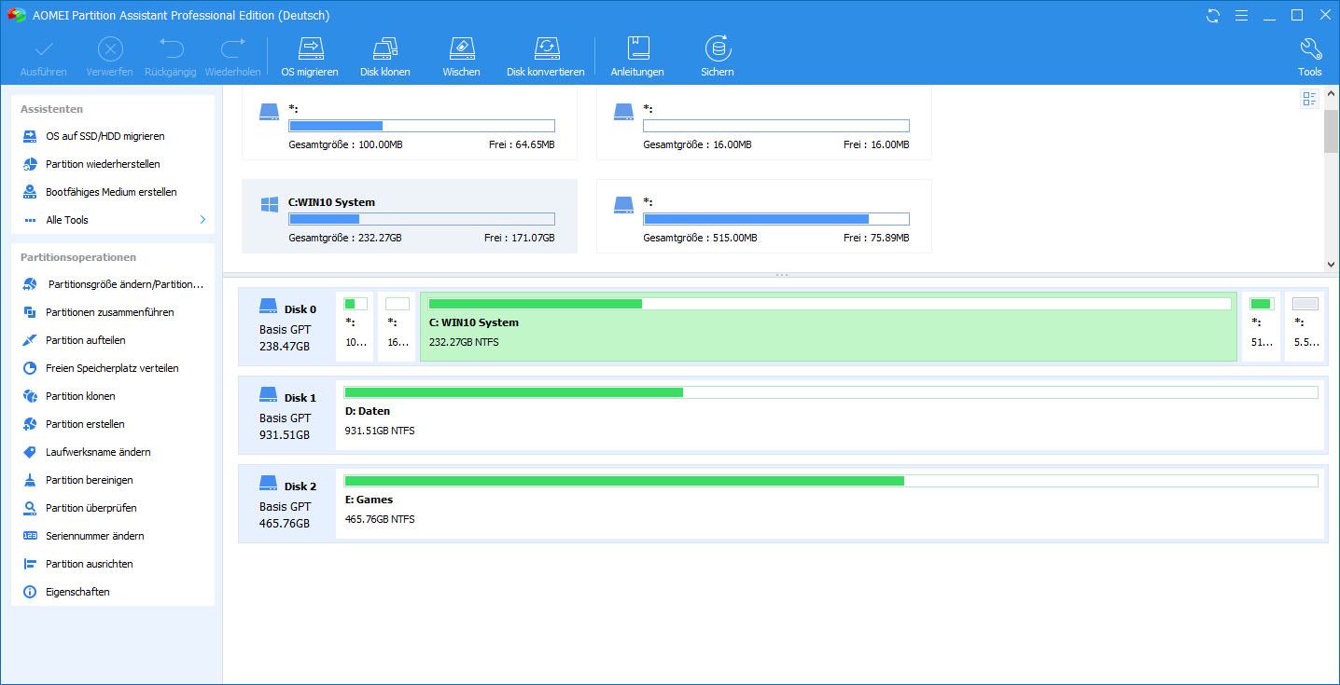Select the 16.00MB partition card

[x=764, y=124]
